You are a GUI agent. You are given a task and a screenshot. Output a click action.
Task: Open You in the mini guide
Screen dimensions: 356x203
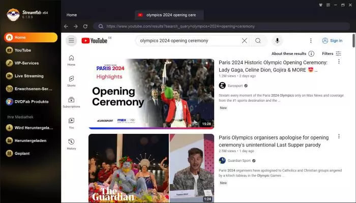point(71,123)
